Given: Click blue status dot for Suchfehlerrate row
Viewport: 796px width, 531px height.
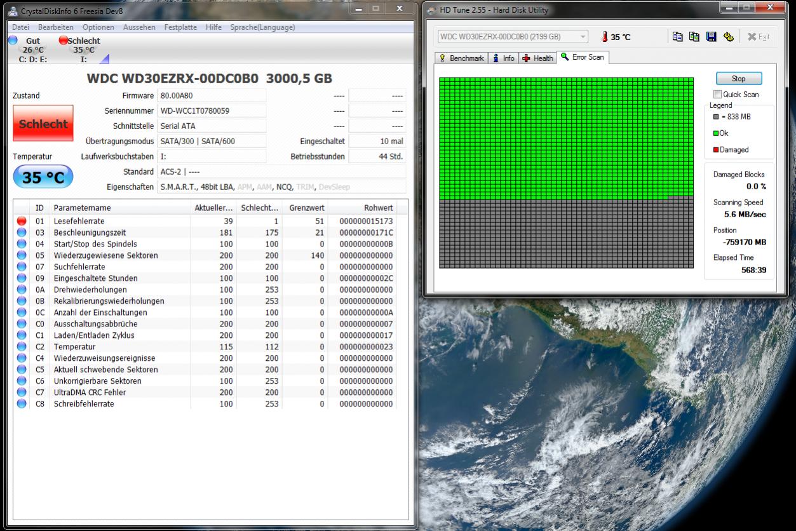Looking at the screenshot, I should coord(22,267).
